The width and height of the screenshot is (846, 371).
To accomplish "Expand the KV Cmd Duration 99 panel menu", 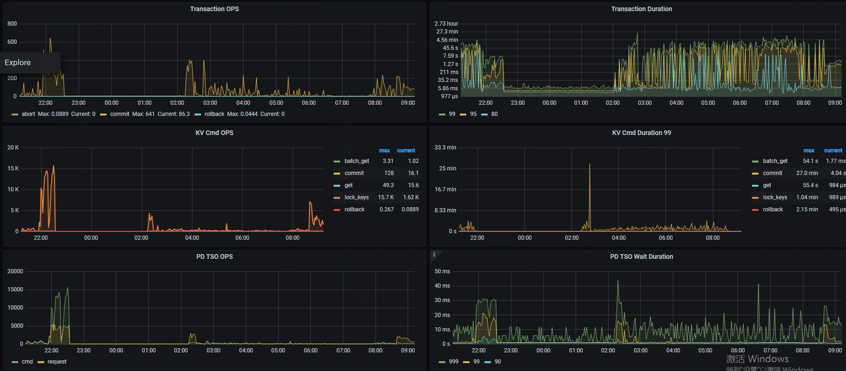I will point(641,133).
